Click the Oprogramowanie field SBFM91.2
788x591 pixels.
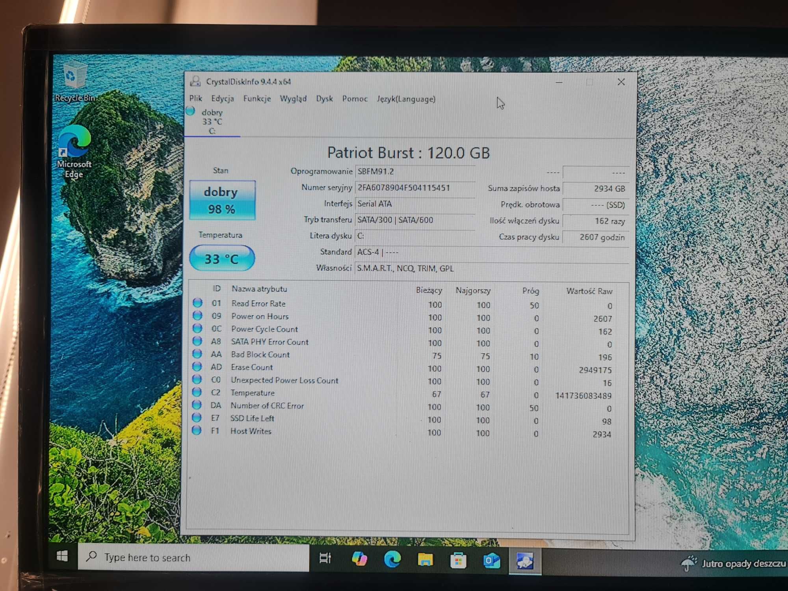(415, 172)
